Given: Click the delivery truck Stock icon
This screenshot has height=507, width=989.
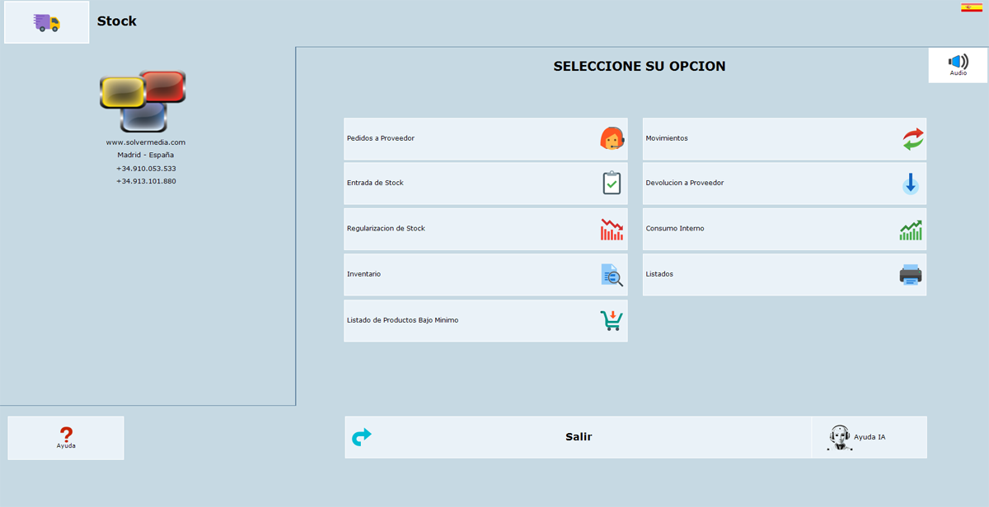Looking at the screenshot, I should click(47, 22).
